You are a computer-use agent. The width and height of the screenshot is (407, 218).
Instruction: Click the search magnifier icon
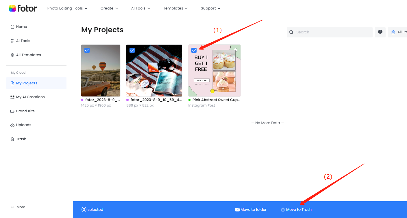pyautogui.click(x=291, y=32)
